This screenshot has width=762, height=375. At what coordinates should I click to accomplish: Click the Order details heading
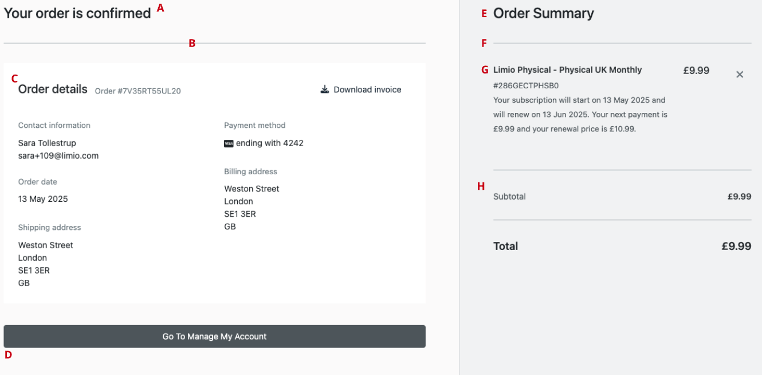click(x=53, y=89)
